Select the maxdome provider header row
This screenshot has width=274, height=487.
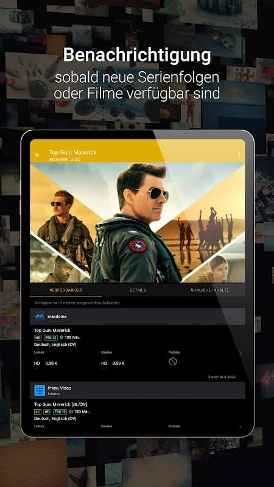pos(138,317)
